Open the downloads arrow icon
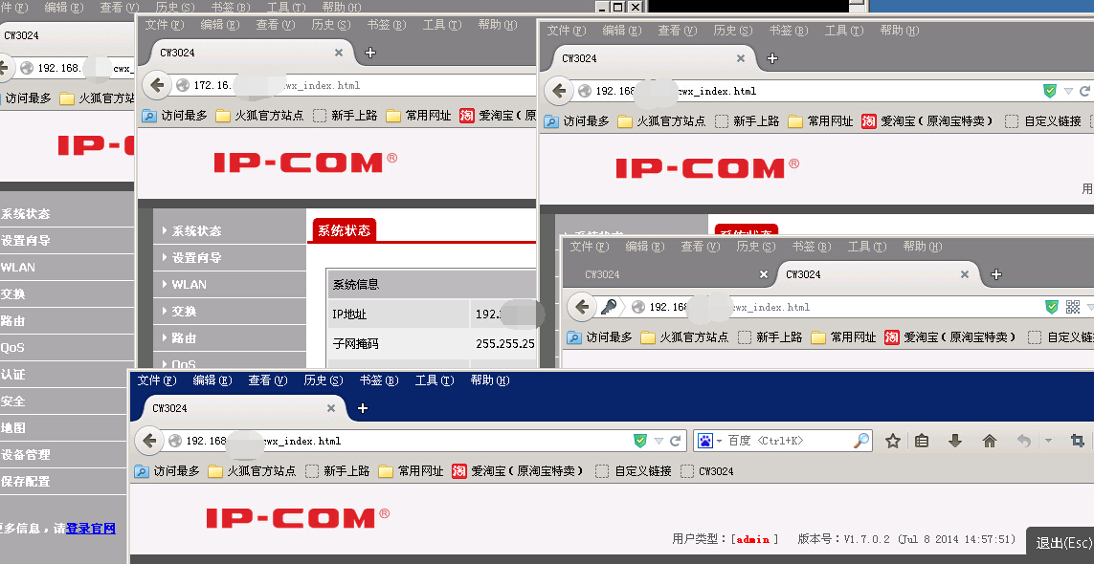This screenshot has width=1094, height=564. click(955, 441)
